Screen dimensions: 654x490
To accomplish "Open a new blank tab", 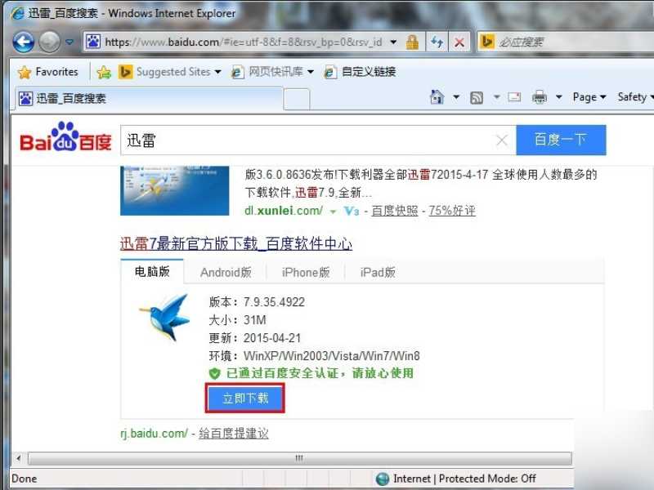I will click(x=297, y=99).
